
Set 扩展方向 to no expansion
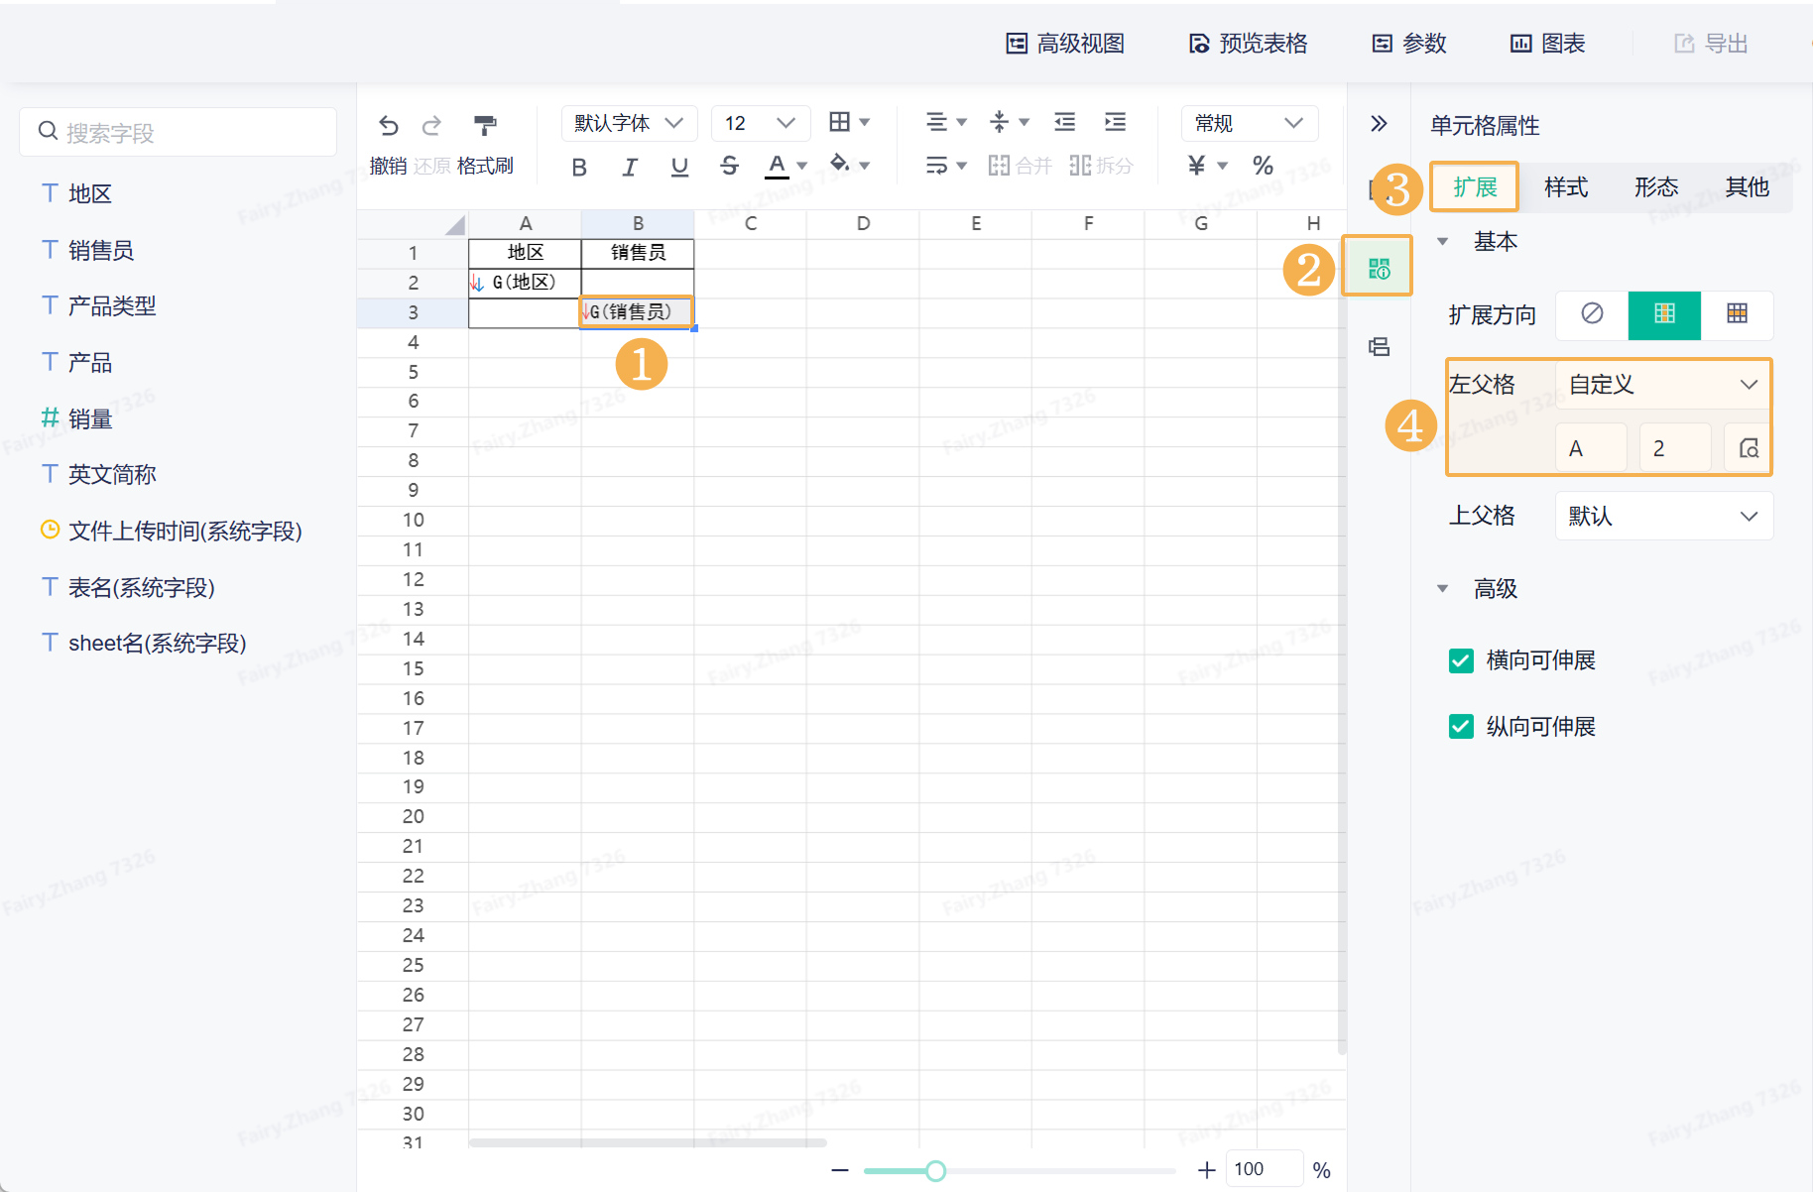click(x=1592, y=314)
